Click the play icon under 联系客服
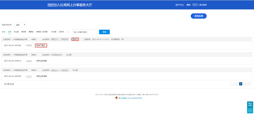The image size is (254, 123). (x=250, y=110)
